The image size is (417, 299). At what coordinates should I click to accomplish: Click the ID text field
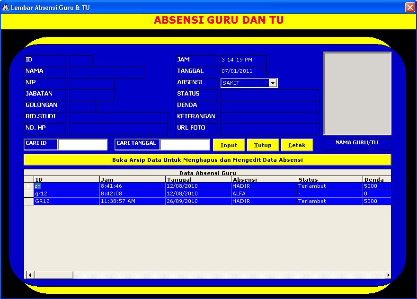pyautogui.click(x=81, y=61)
